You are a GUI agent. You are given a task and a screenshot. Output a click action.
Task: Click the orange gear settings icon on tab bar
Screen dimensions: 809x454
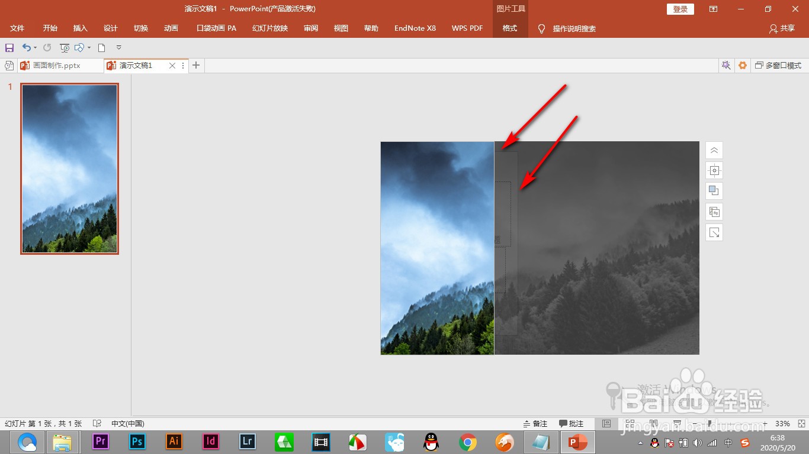point(743,66)
